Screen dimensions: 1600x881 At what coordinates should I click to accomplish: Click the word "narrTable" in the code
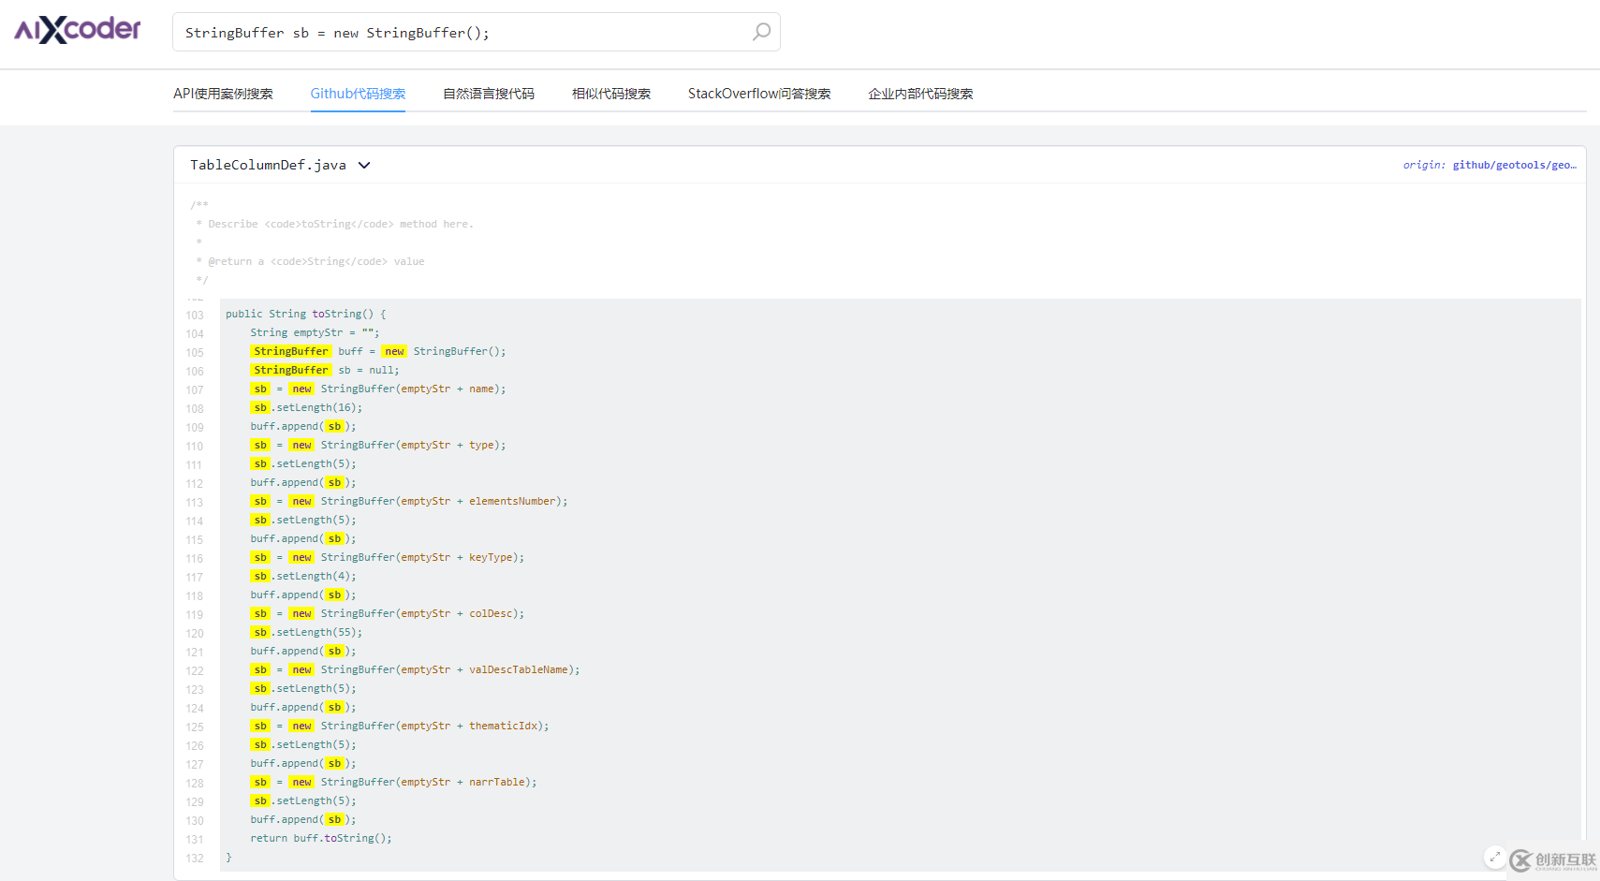pyautogui.click(x=497, y=782)
